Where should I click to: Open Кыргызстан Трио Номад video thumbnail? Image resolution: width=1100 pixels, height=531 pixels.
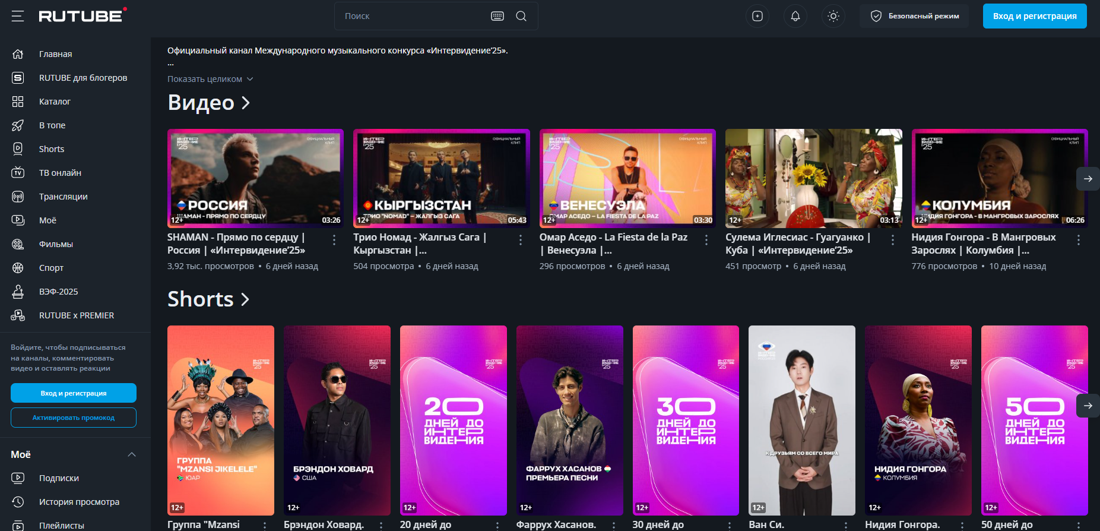tap(441, 178)
